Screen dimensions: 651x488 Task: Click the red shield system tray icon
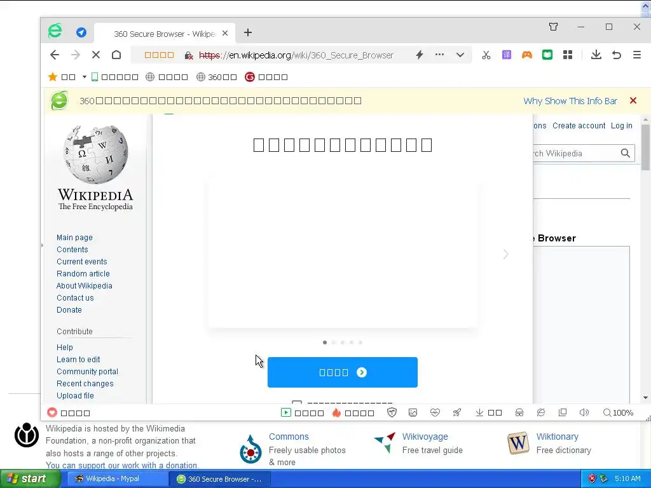[592, 478]
